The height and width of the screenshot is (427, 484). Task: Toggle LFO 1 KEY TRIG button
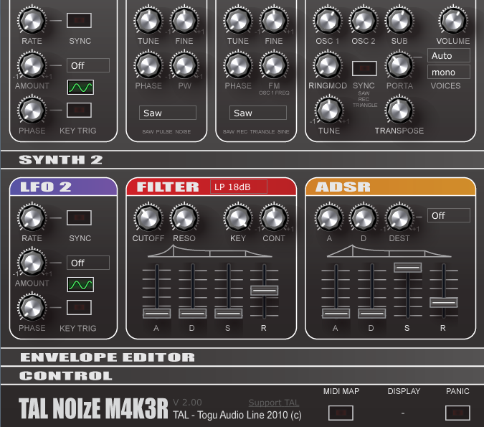pyautogui.click(x=80, y=111)
